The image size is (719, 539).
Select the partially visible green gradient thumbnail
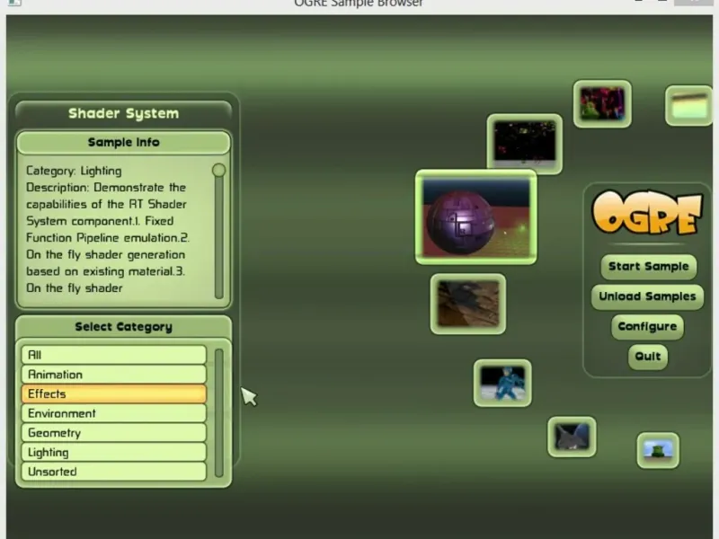(x=689, y=105)
